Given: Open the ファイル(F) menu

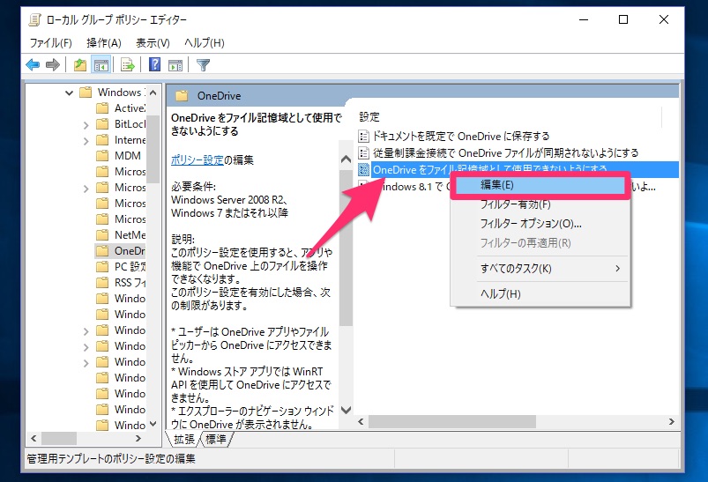Looking at the screenshot, I should click(x=50, y=43).
